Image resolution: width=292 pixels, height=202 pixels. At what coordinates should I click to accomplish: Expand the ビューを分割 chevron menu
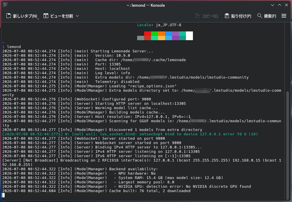[x=77, y=16]
